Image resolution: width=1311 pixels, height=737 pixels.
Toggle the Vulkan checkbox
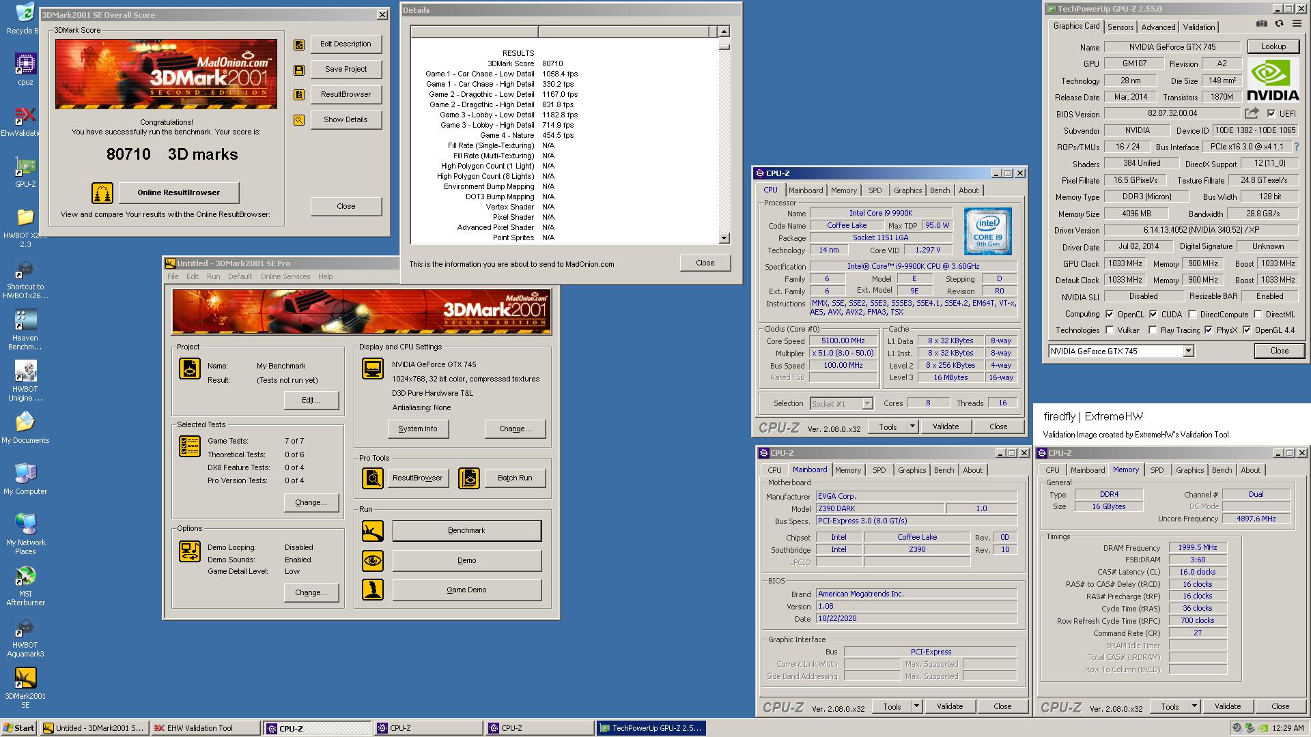tap(1110, 330)
